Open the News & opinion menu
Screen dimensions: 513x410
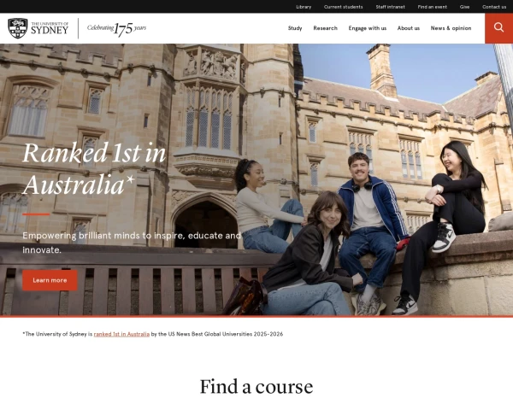[451, 28]
